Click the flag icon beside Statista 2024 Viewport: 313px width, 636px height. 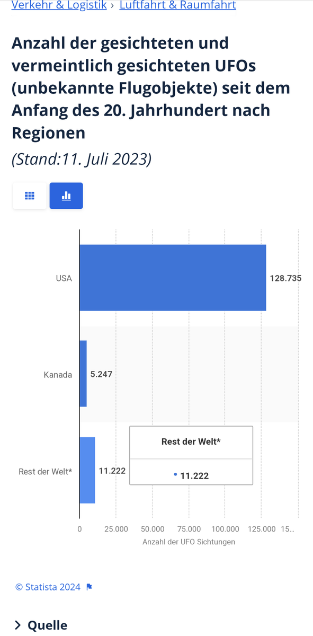[90, 587]
